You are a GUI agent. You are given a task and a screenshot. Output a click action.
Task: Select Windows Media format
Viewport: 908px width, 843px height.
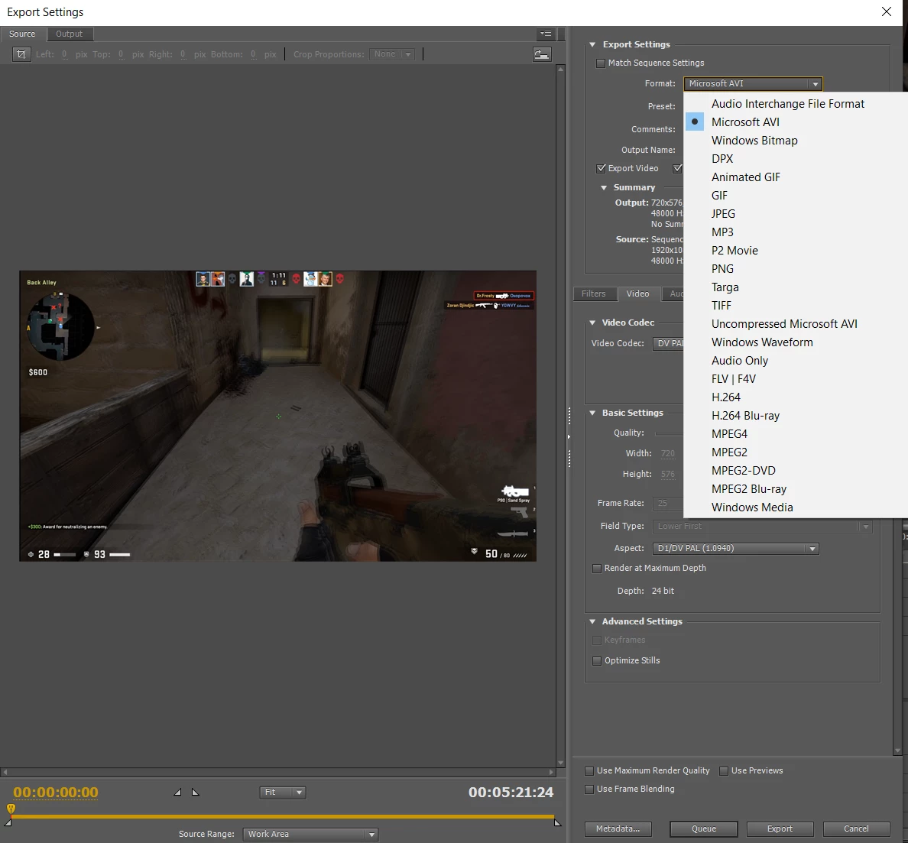point(751,507)
